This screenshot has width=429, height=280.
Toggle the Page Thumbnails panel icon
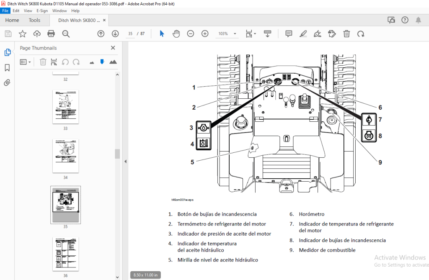point(8,52)
